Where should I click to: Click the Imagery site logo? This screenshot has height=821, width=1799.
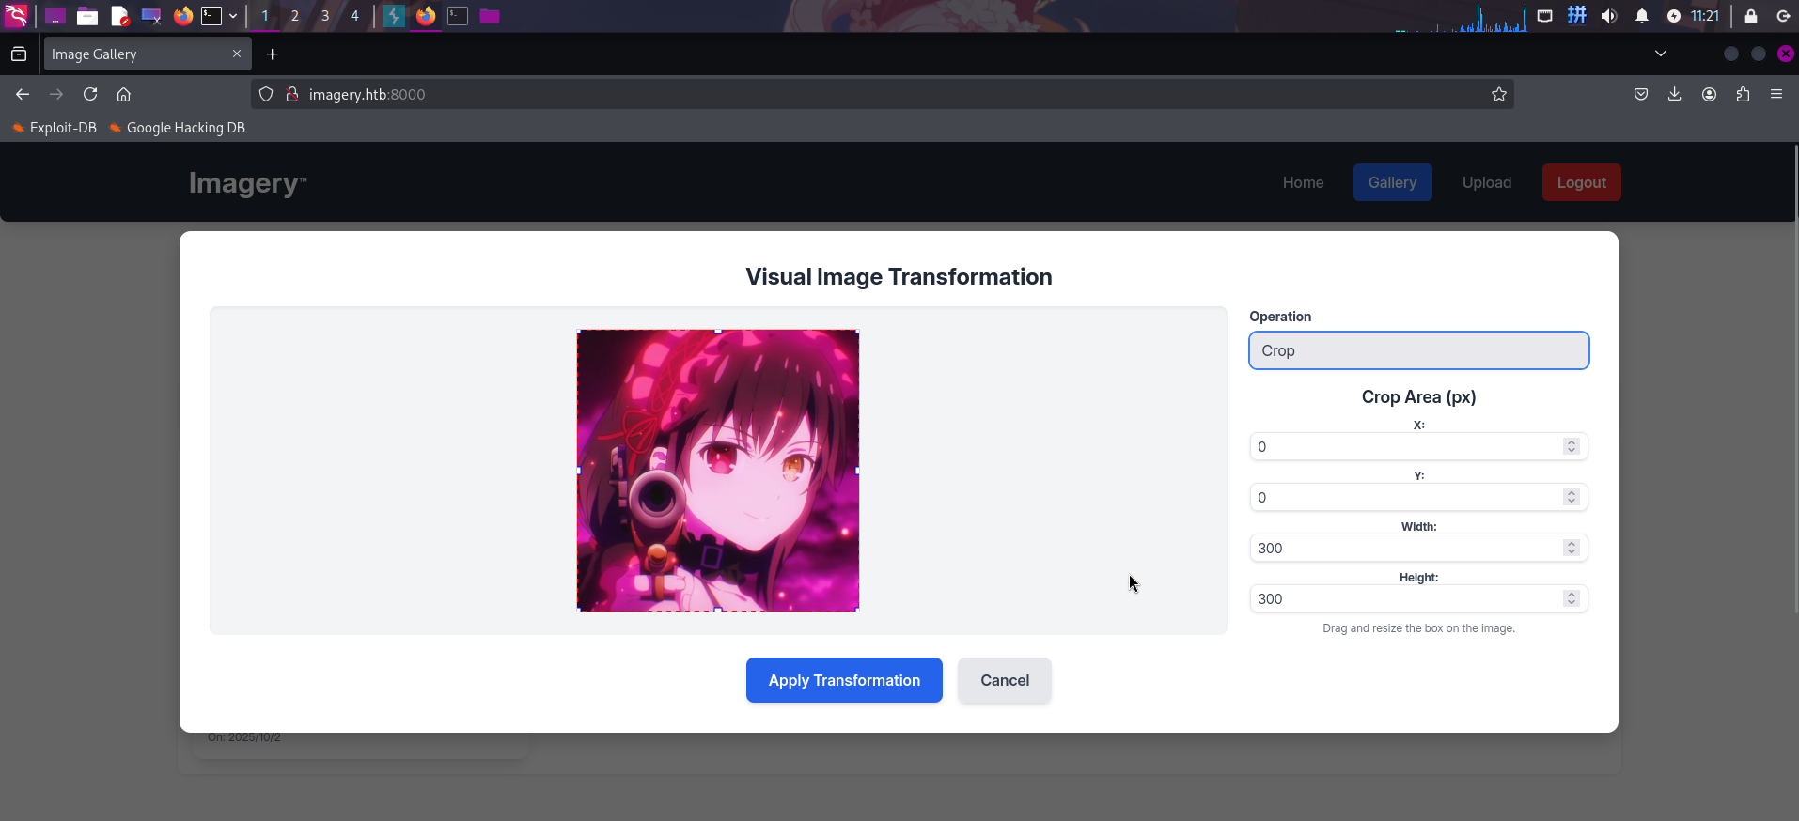tap(247, 182)
